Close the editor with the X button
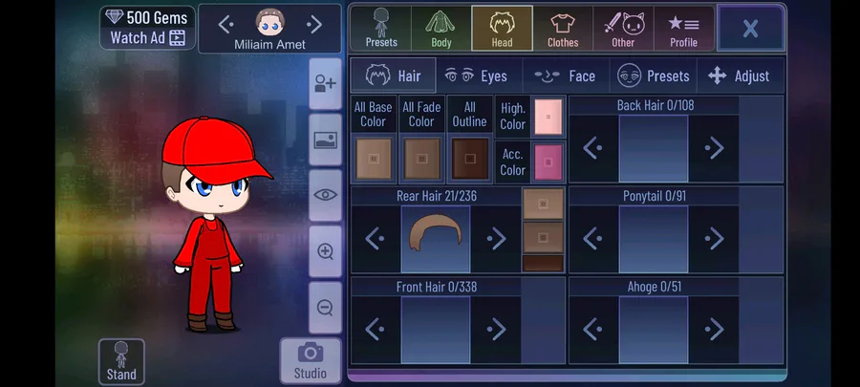 pyautogui.click(x=750, y=28)
